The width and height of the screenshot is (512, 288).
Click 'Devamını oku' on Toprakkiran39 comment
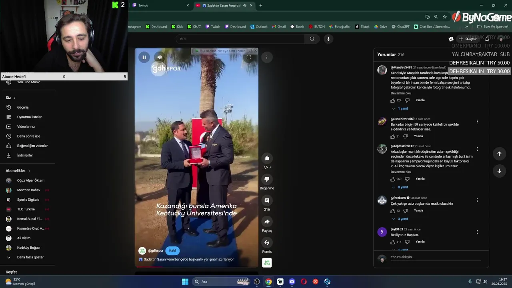(401, 172)
